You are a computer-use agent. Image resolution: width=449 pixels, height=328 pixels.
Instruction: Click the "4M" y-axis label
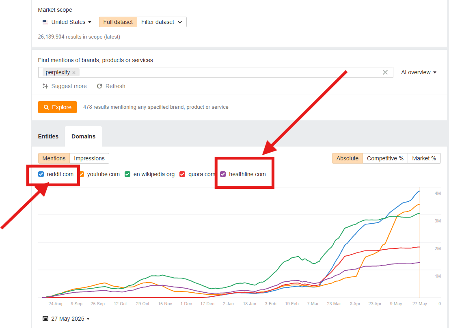coord(438,194)
